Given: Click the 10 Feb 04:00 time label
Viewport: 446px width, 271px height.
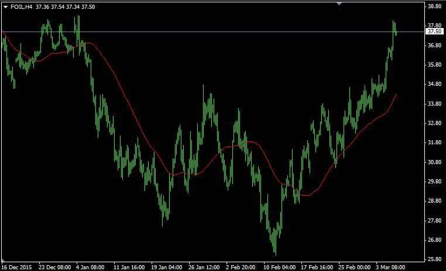Looking at the screenshot, I should click(x=279, y=267).
